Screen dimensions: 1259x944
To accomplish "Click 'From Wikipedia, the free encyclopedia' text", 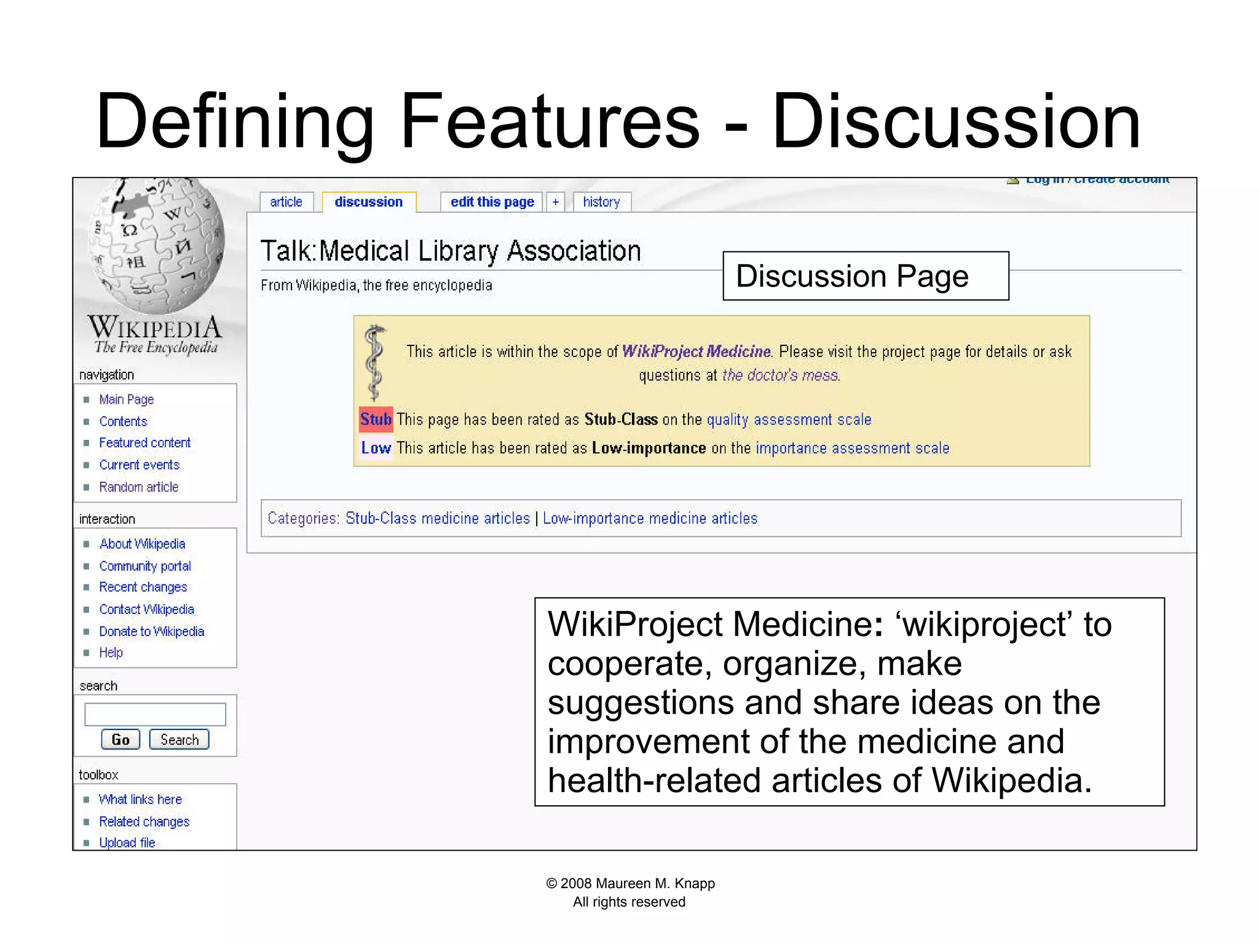I will coord(376,285).
